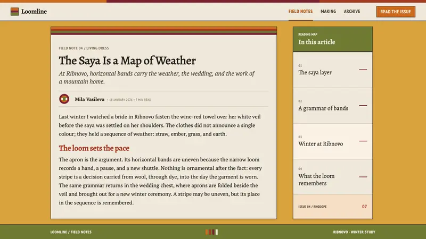The width and height of the screenshot is (426, 239).
Task: Collapse dash beside Winter at Ribnovo
Action: tap(363, 141)
